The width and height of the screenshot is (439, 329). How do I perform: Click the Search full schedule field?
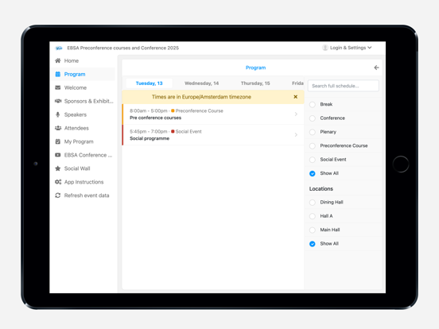344,86
